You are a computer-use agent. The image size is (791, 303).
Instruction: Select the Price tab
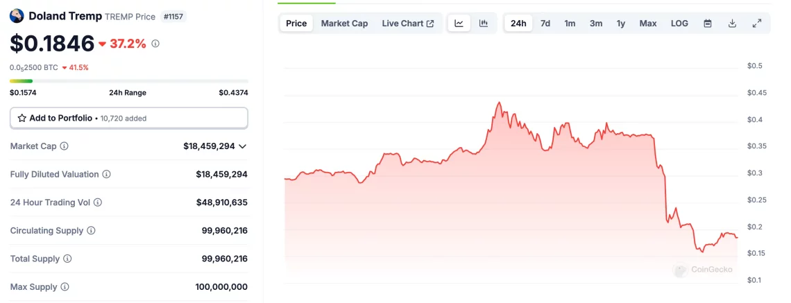[x=296, y=24]
